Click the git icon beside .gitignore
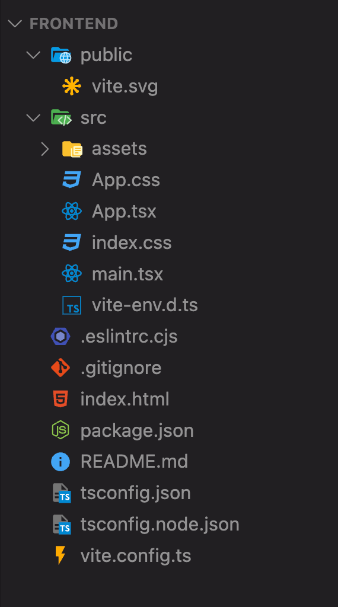Image resolution: width=338 pixels, height=607 pixels. (x=60, y=368)
